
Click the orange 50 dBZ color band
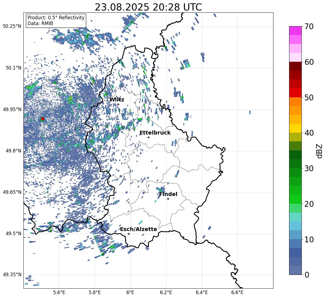pos(295,101)
